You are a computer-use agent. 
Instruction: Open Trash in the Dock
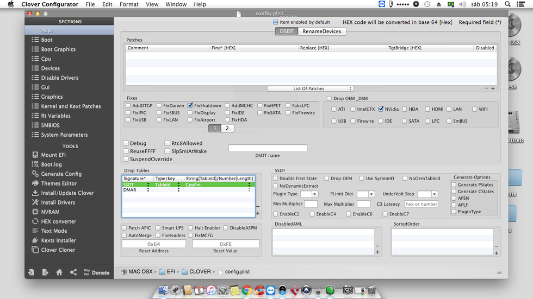371,290
